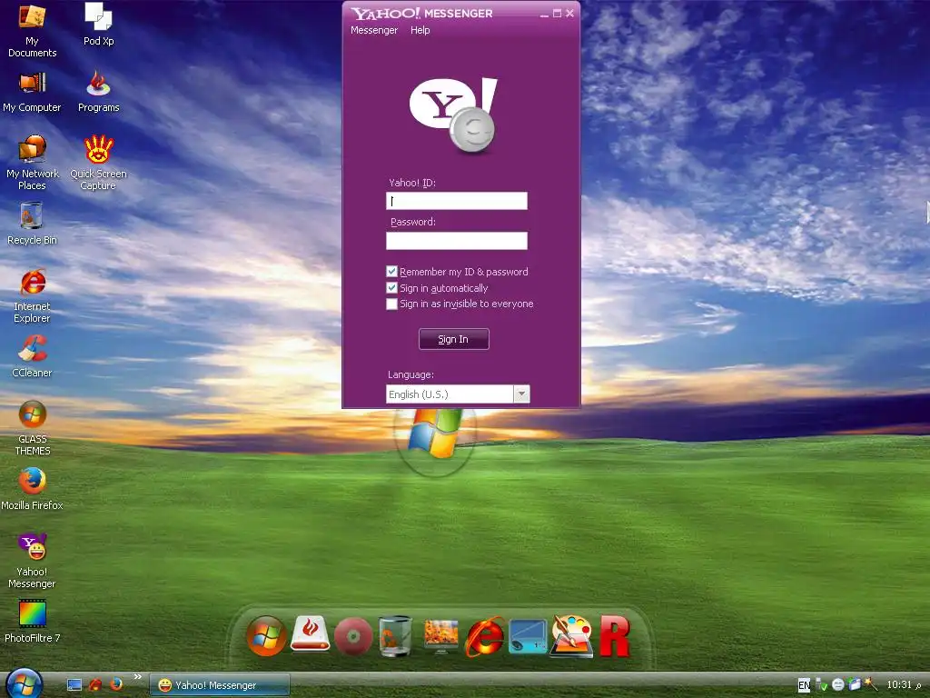Select My Network Places desktop icon
930x698 pixels.
click(32, 163)
